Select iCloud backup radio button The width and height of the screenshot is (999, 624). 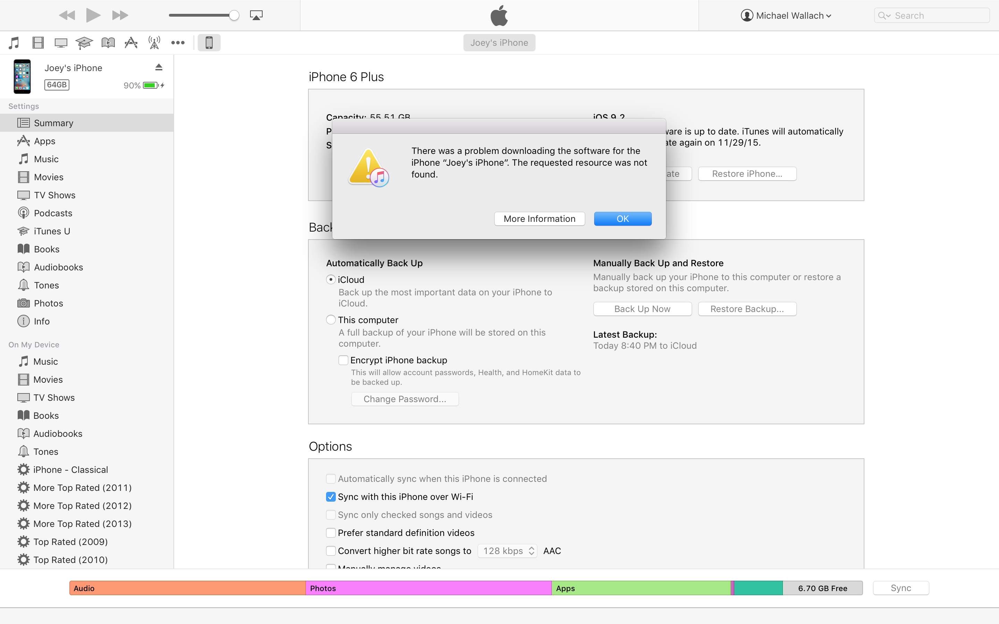331,279
